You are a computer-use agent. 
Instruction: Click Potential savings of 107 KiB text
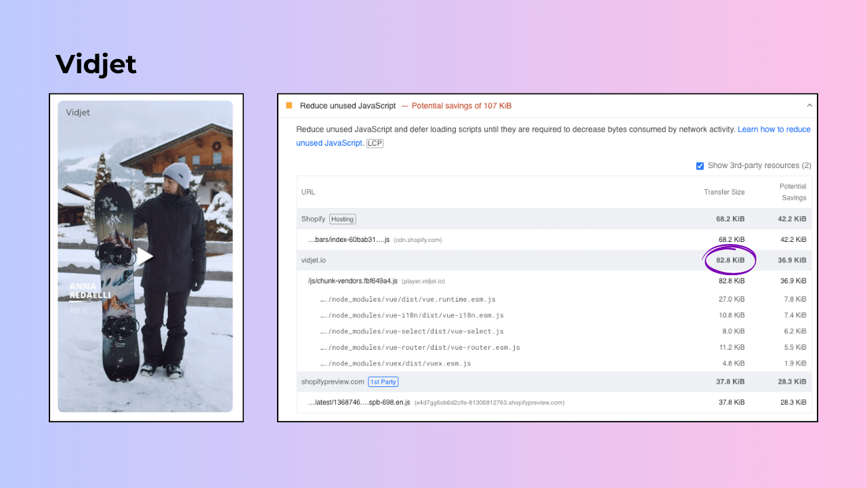click(461, 106)
